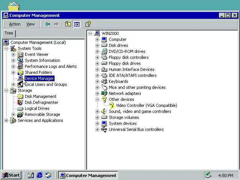The height and width of the screenshot is (180, 240).
Task: Click the Back arrow toolbar icon
Action: [48, 24]
